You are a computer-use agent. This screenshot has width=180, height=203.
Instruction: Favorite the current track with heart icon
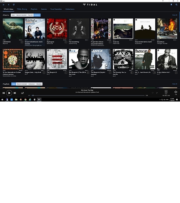(x=152, y=93)
